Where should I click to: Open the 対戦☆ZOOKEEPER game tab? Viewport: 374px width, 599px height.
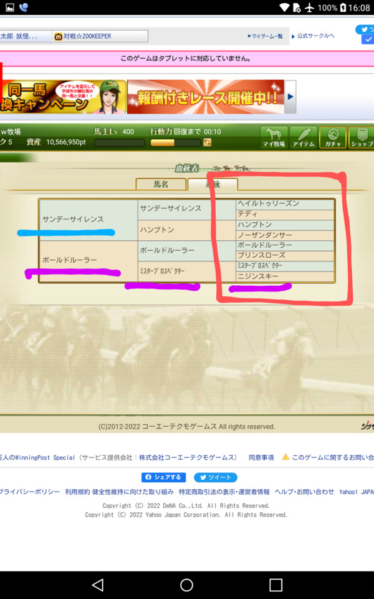pyautogui.click(x=100, y=36)
